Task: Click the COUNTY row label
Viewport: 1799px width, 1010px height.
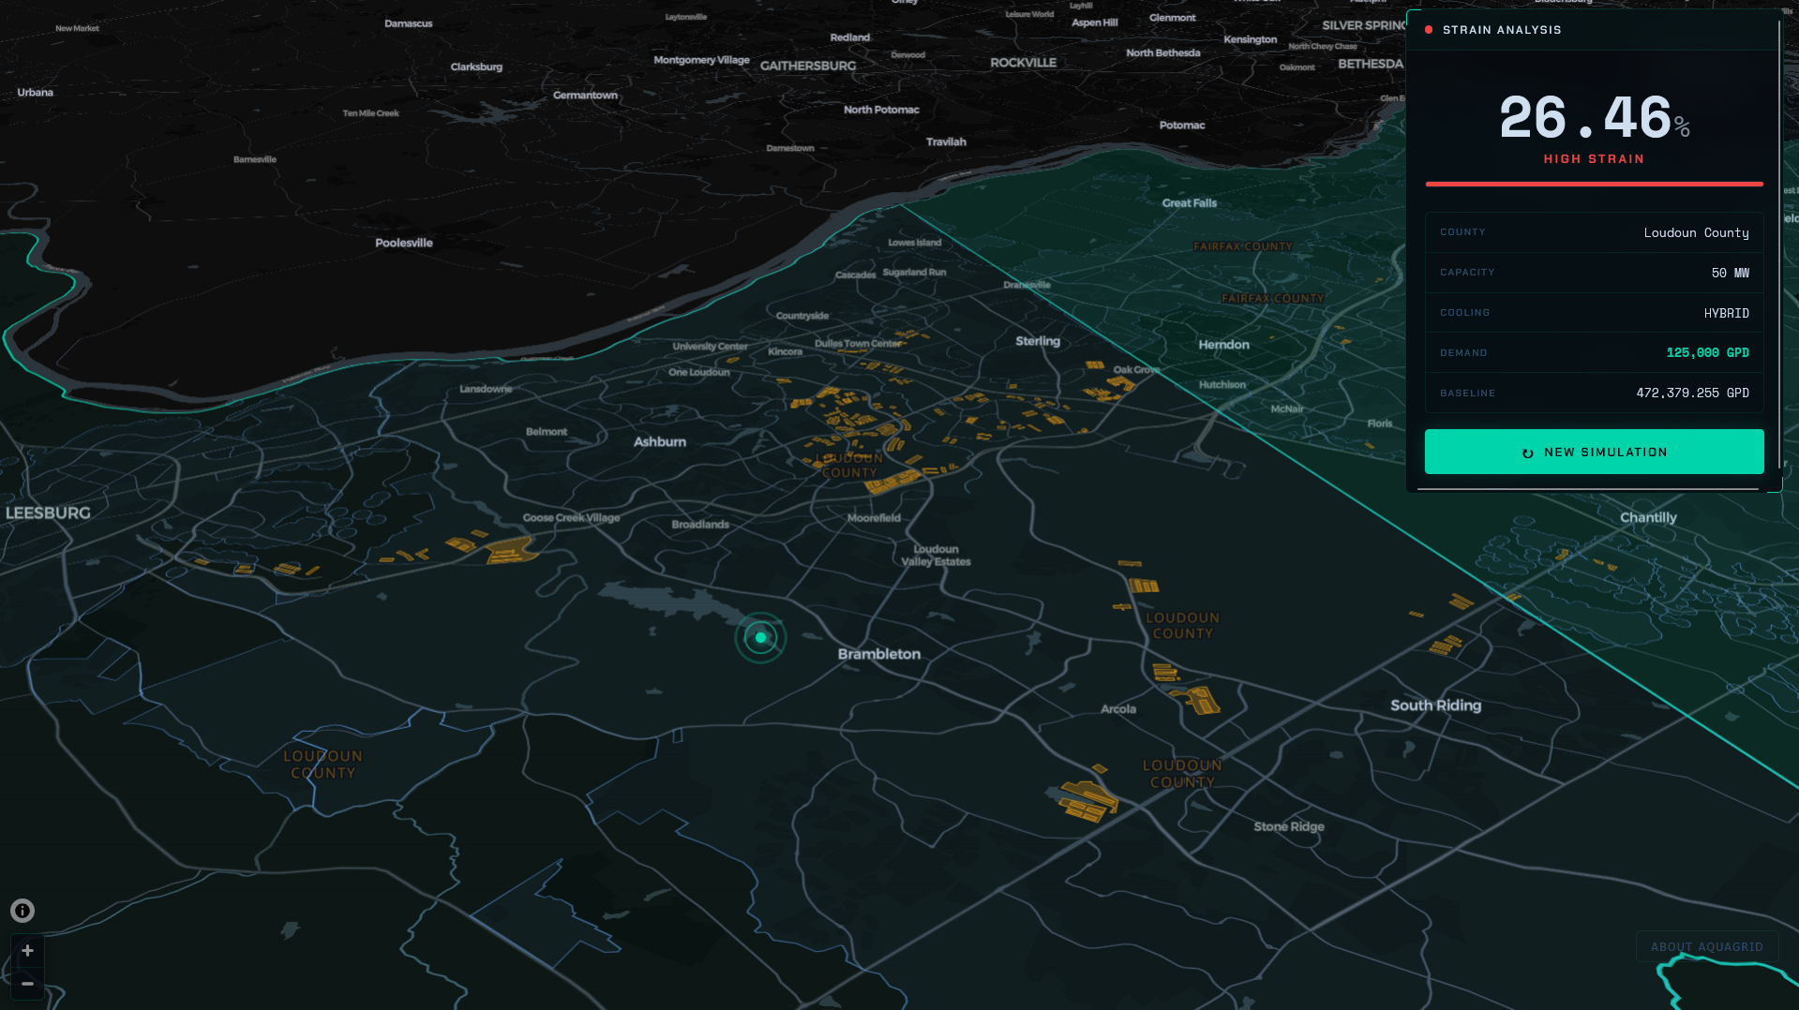Action: pos(1462,232)
